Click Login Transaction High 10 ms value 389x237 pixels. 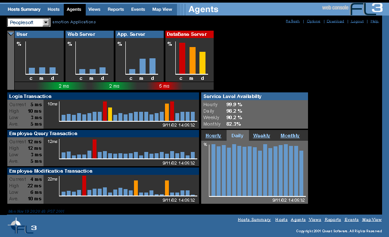pyautogui.click(x=34, y=111)
